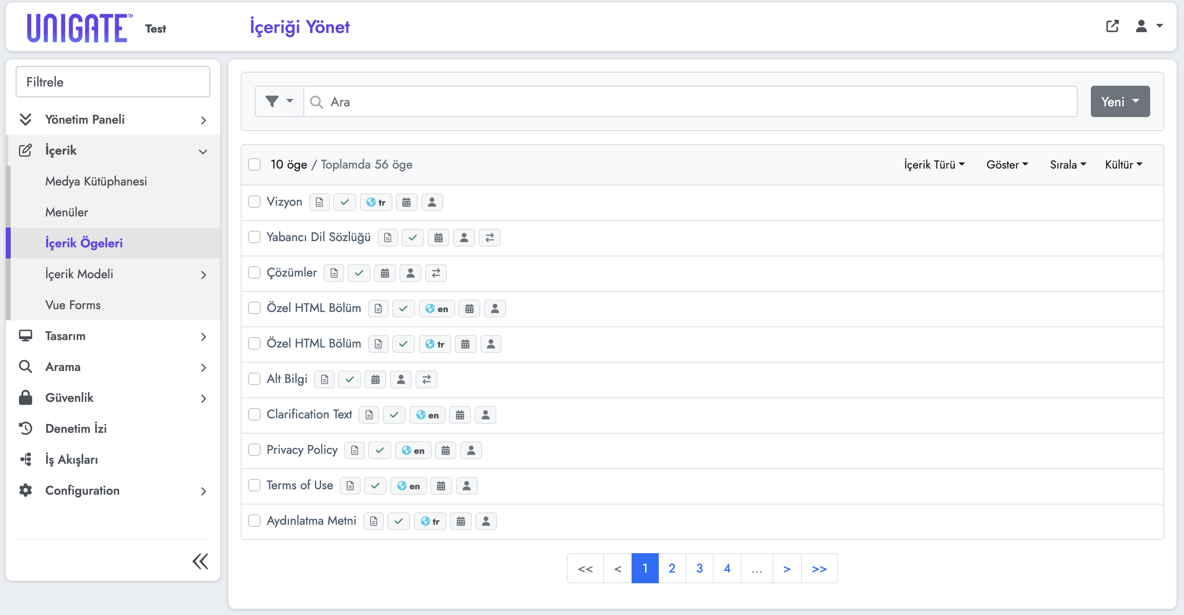Click the en culture badge in Clarification Text row
The width and height of the screenshot is (1184, 615).
(x=427, y=415)
